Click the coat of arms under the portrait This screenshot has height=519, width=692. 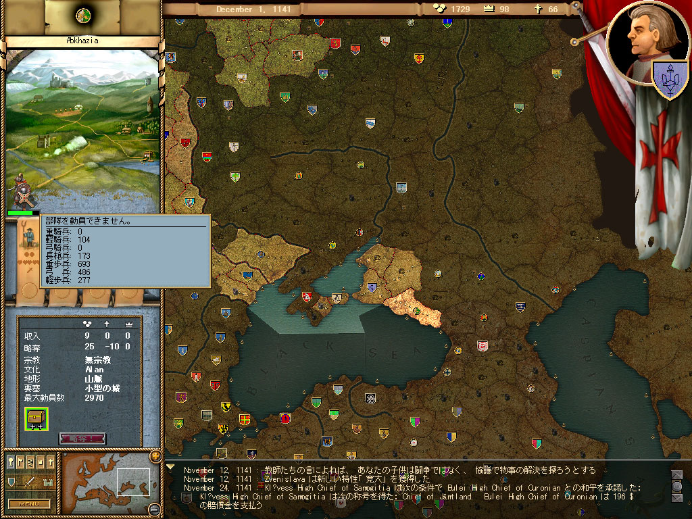coord(670,80)
